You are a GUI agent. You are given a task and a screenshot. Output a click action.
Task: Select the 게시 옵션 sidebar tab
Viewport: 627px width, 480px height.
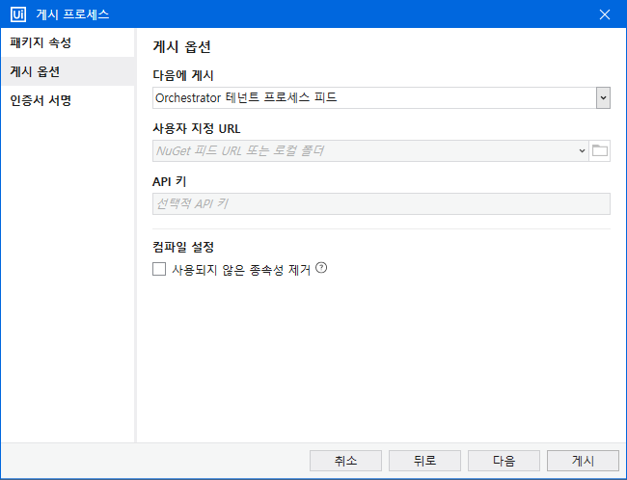pyautogui.click(x=68, y=71)
